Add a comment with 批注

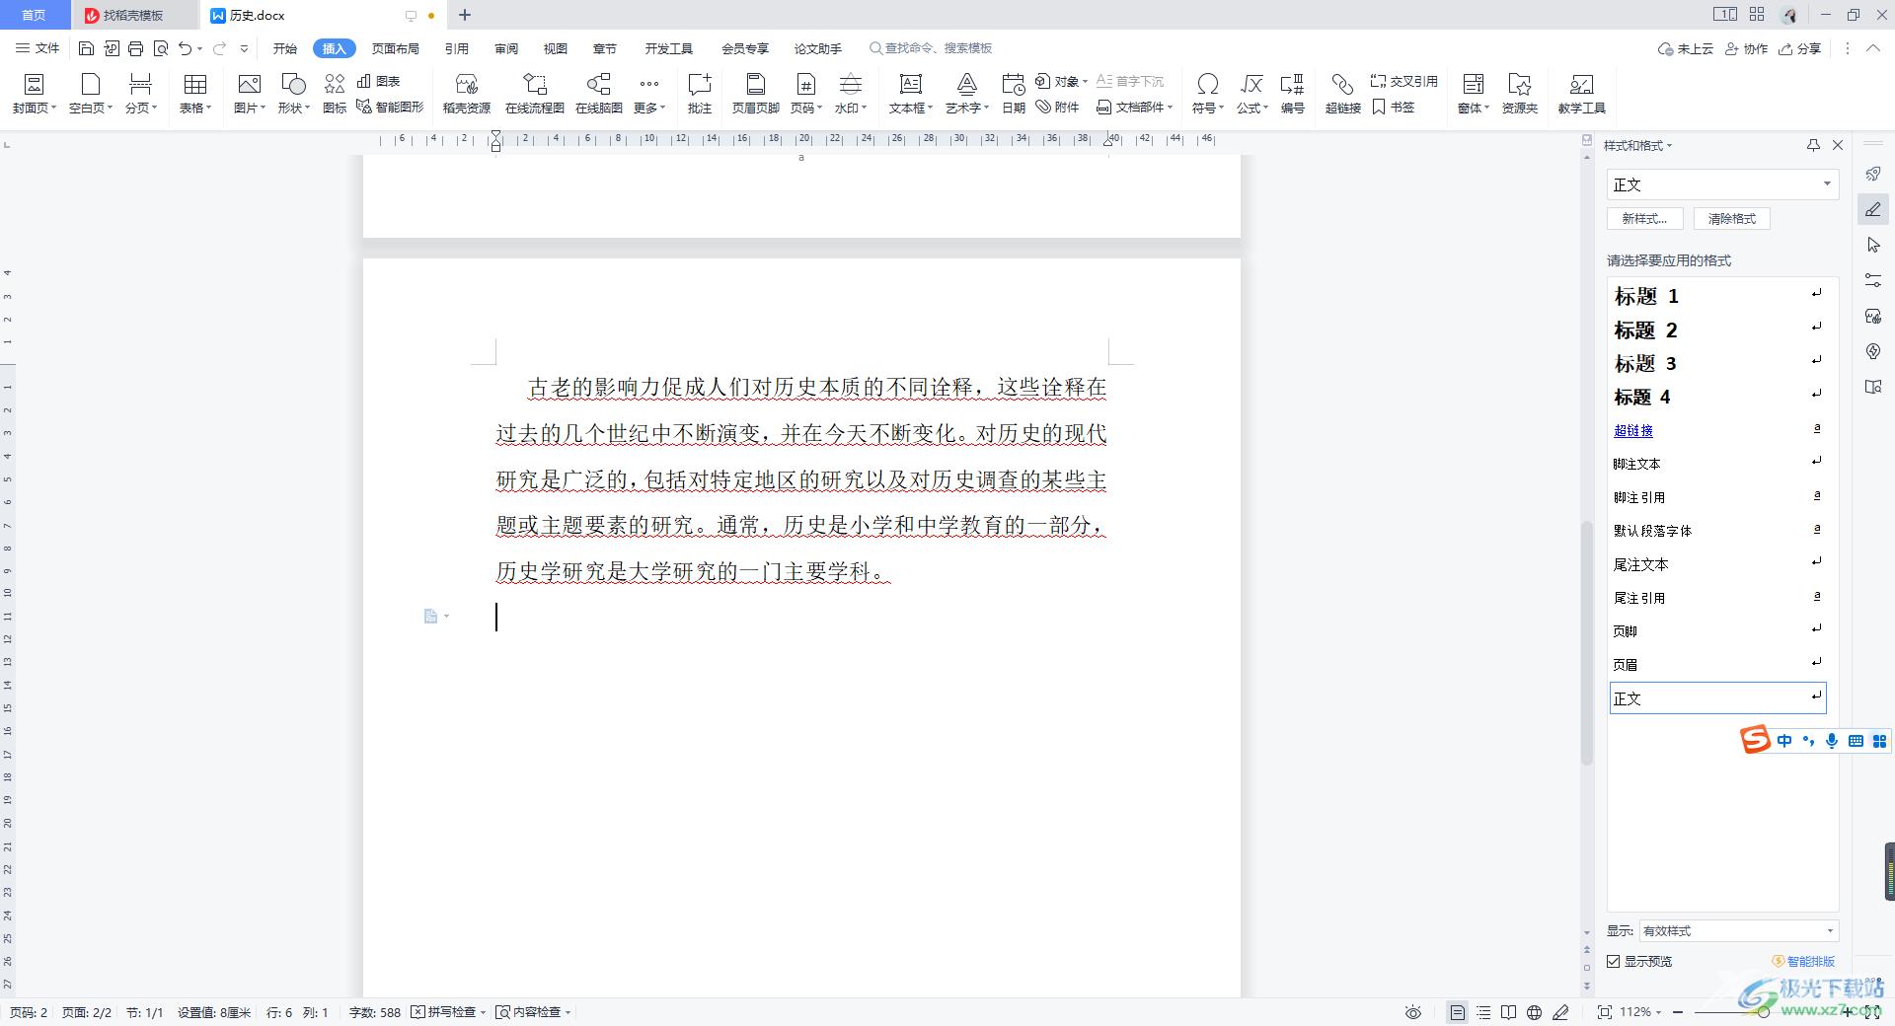coord(700,94)
